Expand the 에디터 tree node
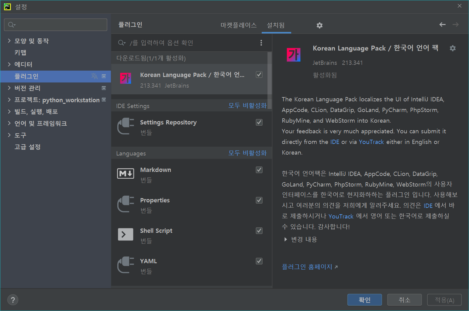The image size is (469, 311). [x=9, y=64]
